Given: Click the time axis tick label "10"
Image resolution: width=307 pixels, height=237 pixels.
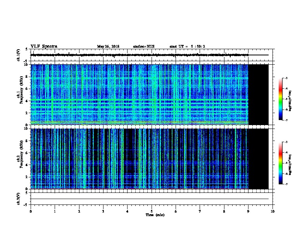Looking at the screenshot, I should pos(273,211).
